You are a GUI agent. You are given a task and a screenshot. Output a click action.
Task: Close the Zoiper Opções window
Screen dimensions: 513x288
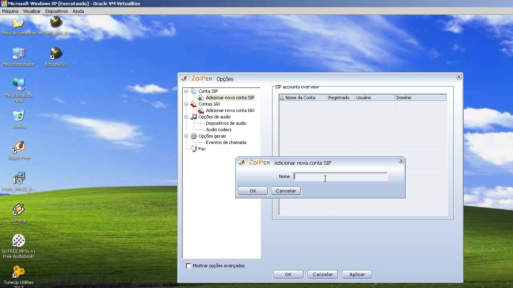pyautogui.click(x=459, y=76)
